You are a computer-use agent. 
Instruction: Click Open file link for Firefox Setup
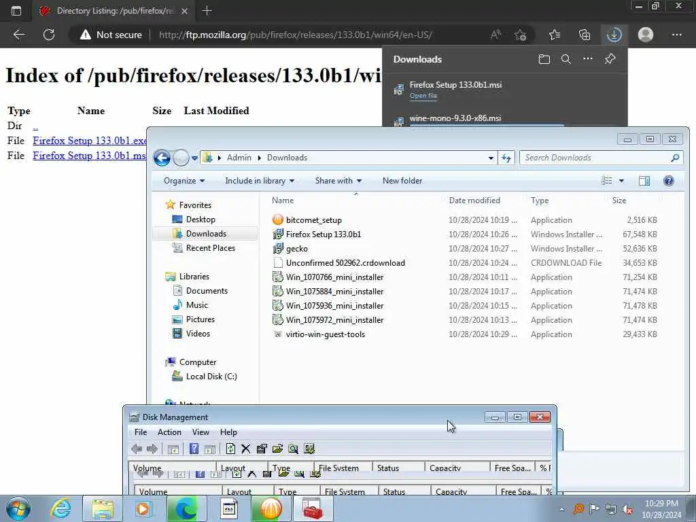pos(423,96)
